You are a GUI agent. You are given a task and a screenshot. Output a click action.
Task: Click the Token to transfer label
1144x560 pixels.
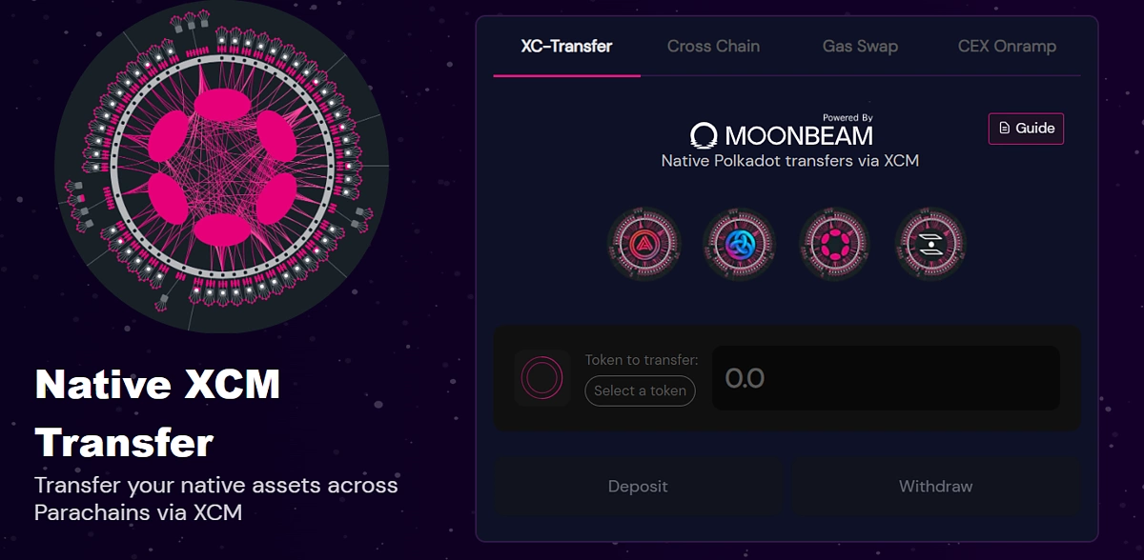[x=642, y=360]
